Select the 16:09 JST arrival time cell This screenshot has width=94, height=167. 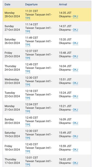tap(65, 120)
